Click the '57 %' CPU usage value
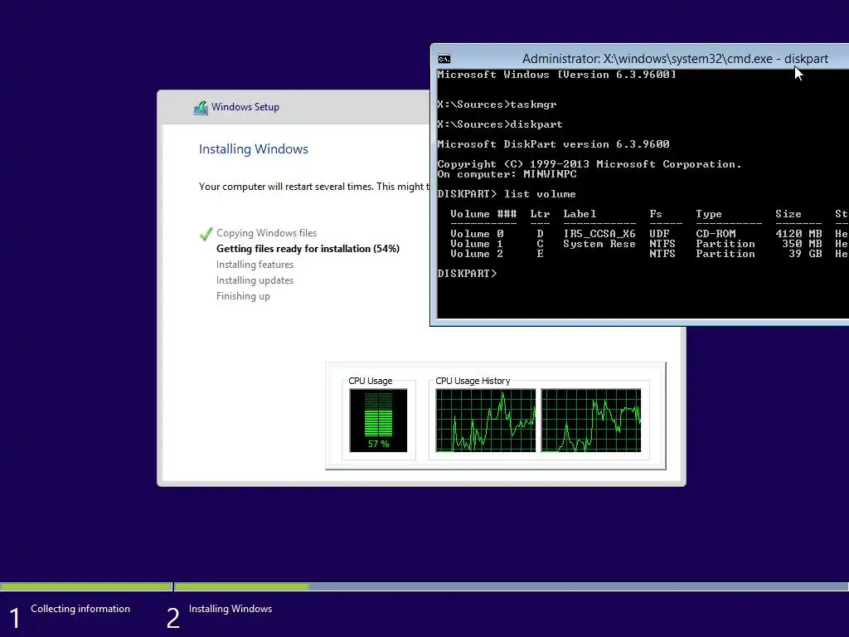This screenshot has width=849, height=637. click(378, 444)
